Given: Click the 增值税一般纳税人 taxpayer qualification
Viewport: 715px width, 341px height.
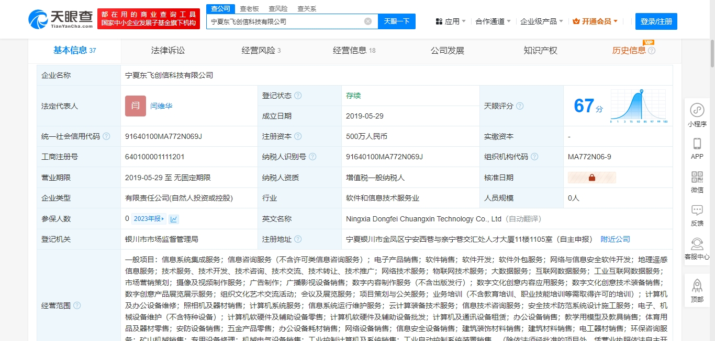Looking at the screenshot, I should click(x=375, y=178).
